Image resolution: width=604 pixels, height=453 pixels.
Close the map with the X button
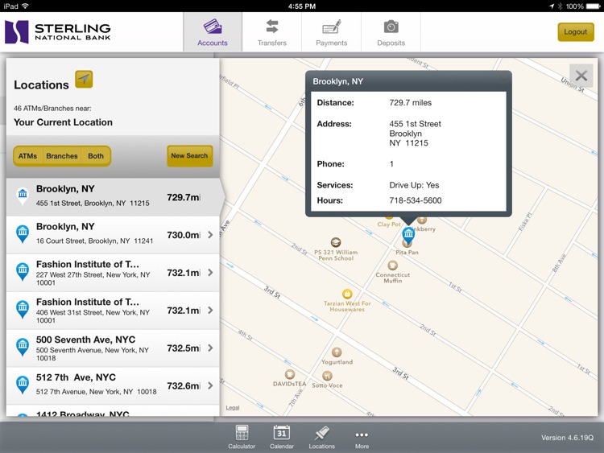coord(581,76)
